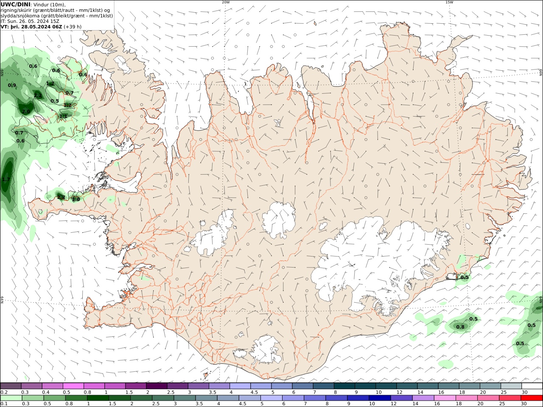
Task: Click the dark purple 2–2.5 swatch in the upper legend
Action: 157,386
